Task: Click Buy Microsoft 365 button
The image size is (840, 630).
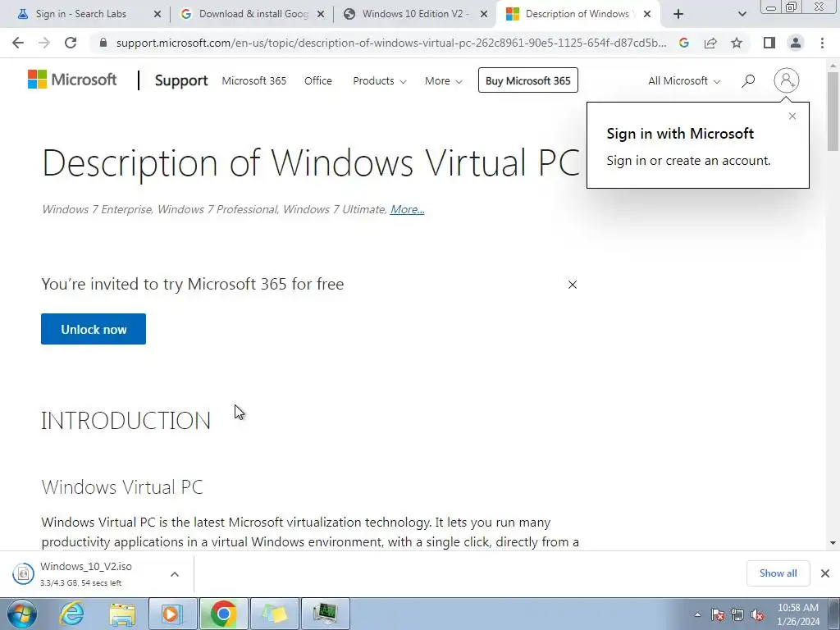Action: 528,80
